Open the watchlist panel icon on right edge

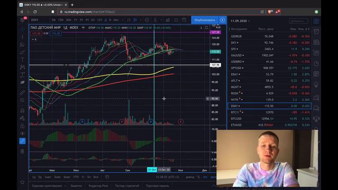(x=316, y=21)
